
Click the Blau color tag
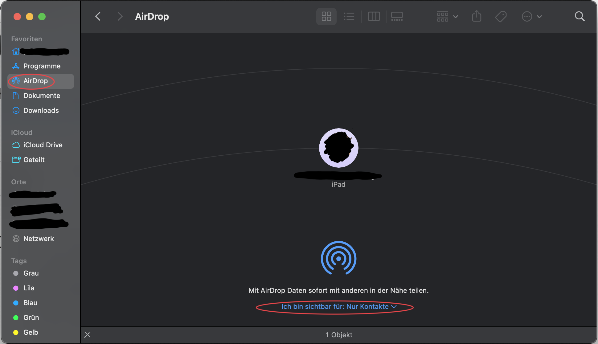(30, 303)
